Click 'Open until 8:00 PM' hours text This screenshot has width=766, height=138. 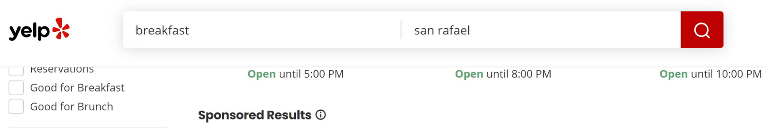pyautogui.click(x=503, y=74)
